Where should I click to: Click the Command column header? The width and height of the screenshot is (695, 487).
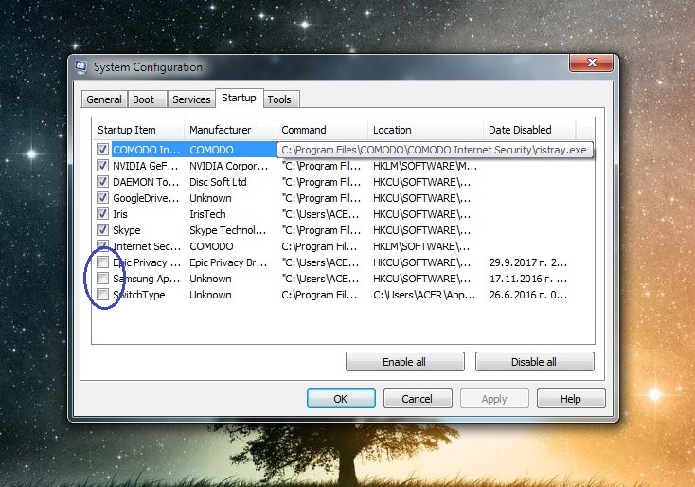(322, 130)
